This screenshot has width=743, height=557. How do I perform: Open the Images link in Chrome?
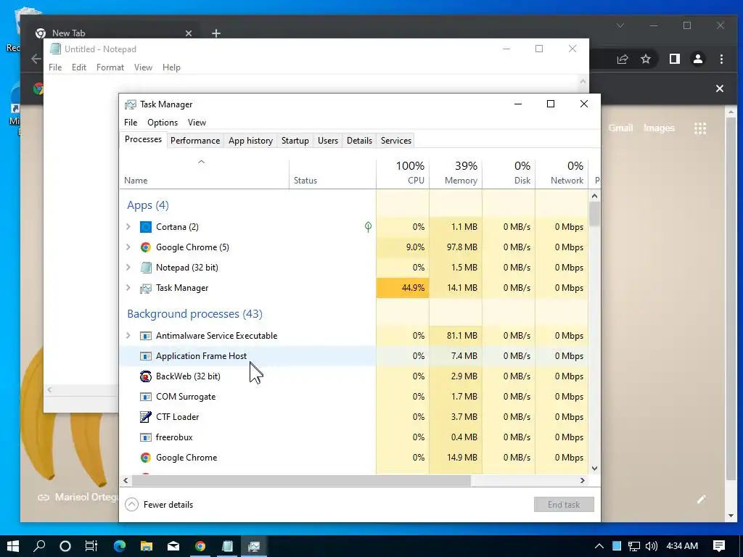659,128
